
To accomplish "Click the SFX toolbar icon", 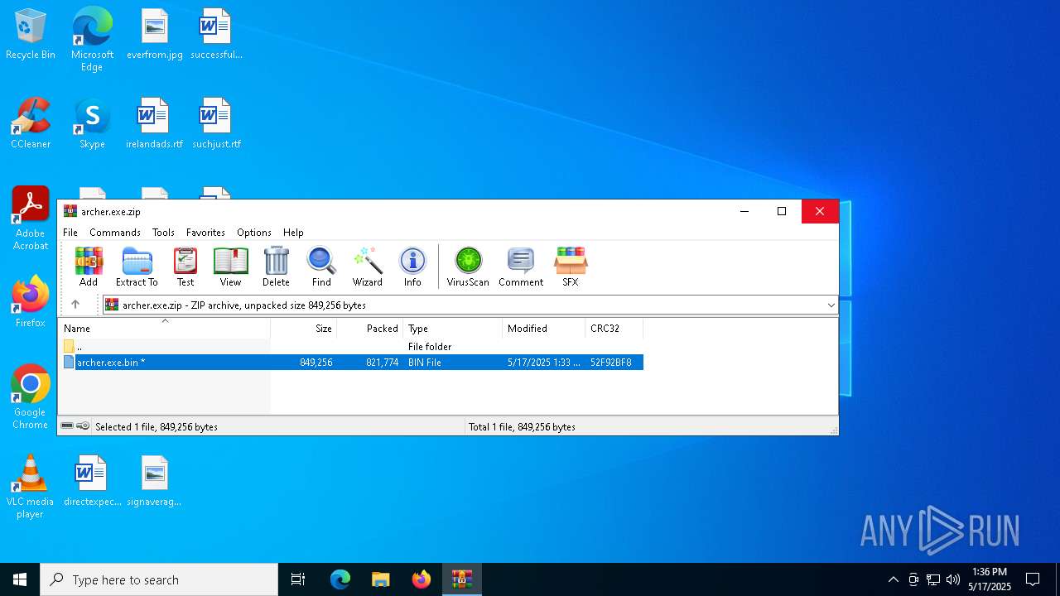I will (x=571, y=267).
